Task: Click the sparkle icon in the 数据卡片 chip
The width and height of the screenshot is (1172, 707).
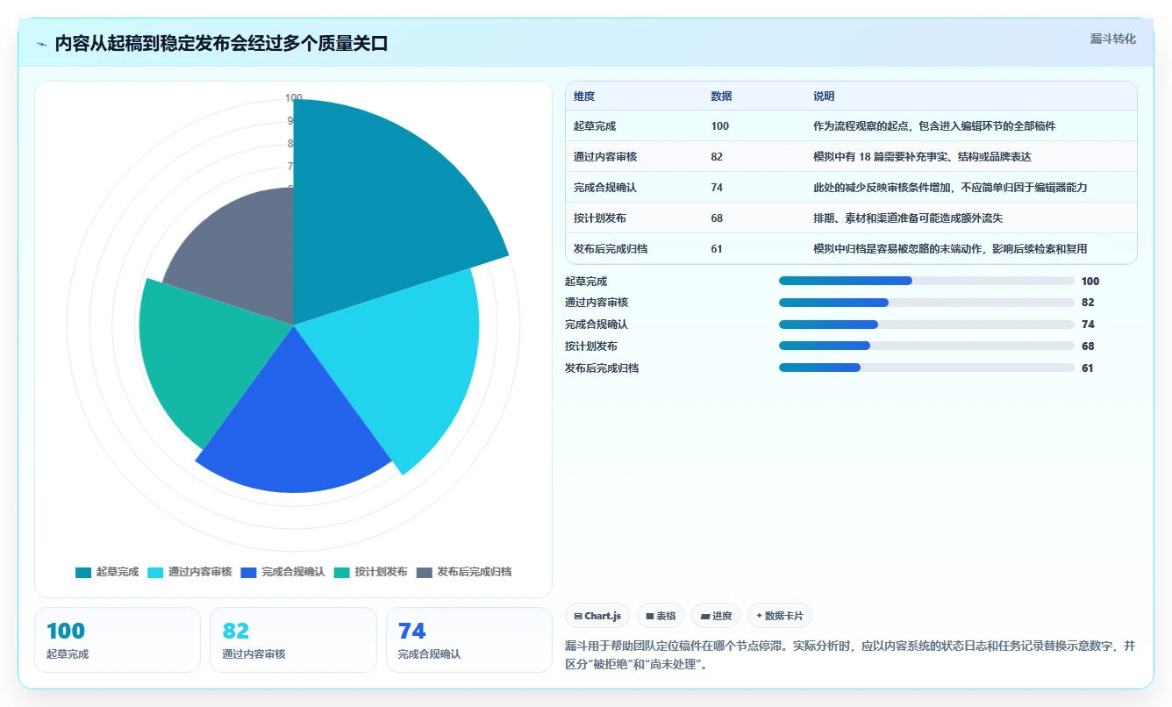Action: 760,616
